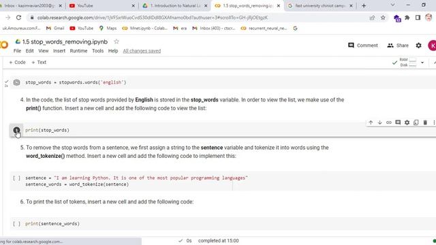
Task: Click into the print(stop_words) code
Action: click(x=47, y=130)
